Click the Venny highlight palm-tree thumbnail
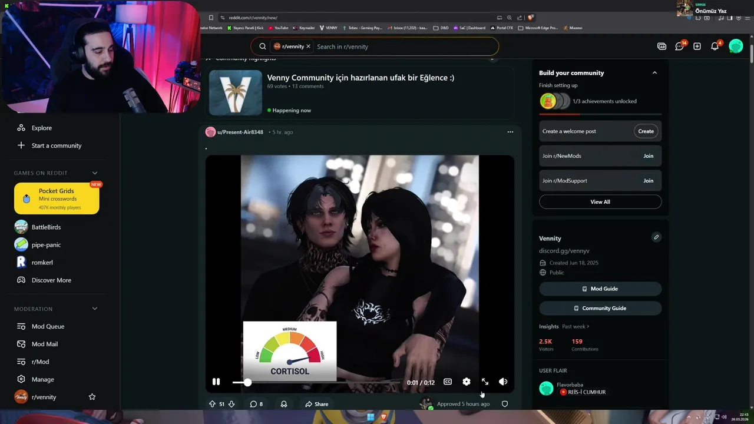Image resolution: width=754 pixels, height=424 pixels. click(x=236, y=92)
